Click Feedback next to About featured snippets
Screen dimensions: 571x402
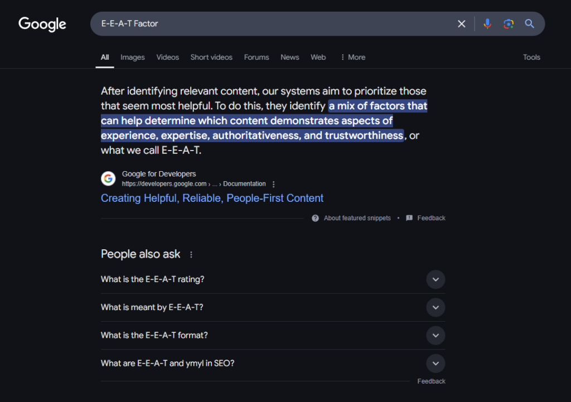pos(431,218)
